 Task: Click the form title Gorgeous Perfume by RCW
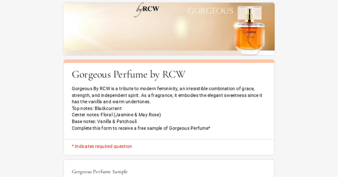coord(129,74)
